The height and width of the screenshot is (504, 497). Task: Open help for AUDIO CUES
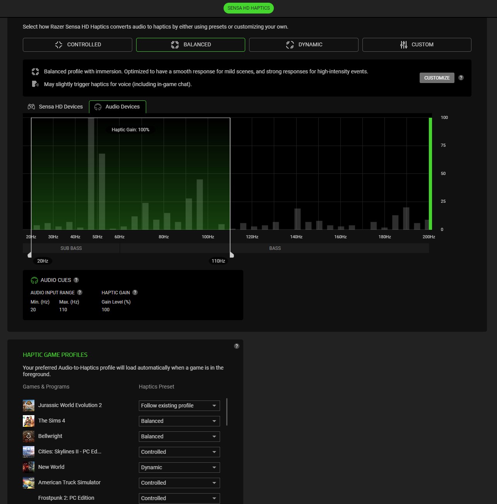tap(76, 280)
